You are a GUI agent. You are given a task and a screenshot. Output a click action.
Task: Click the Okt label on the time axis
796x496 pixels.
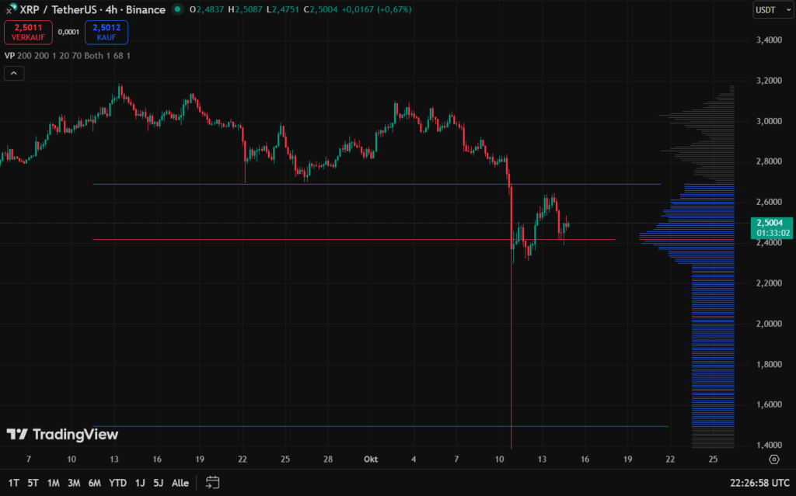[370, 459]
